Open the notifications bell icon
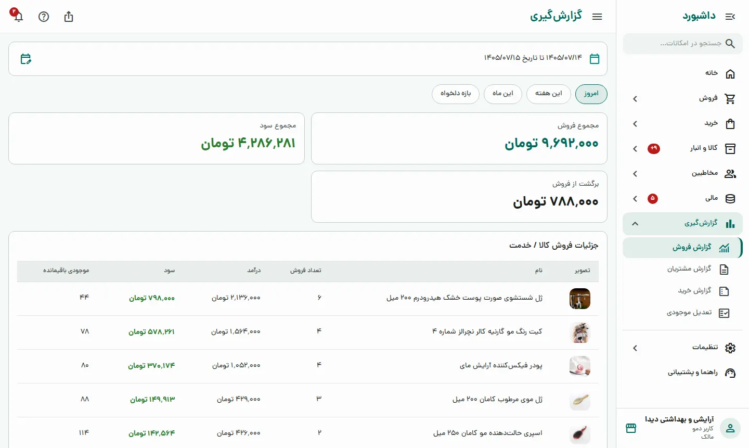The height and width of the screenshot is (448, 749). coord(19,17)
